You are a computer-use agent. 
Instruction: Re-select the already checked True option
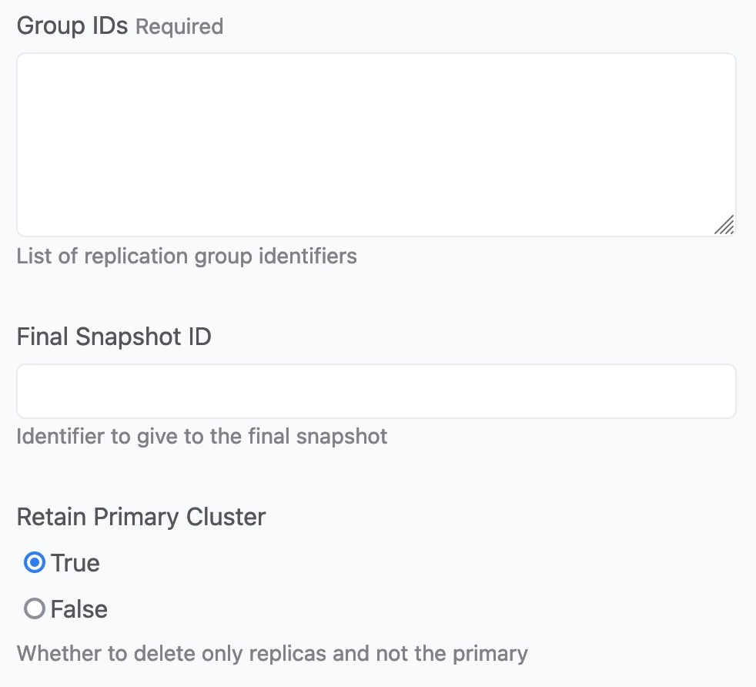pyautogui.click(x=34, y=563)
